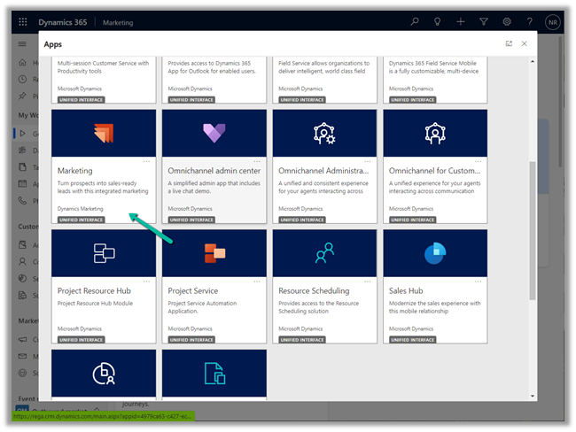Expand more options on Marketing tile

click(x=147, y=161)
